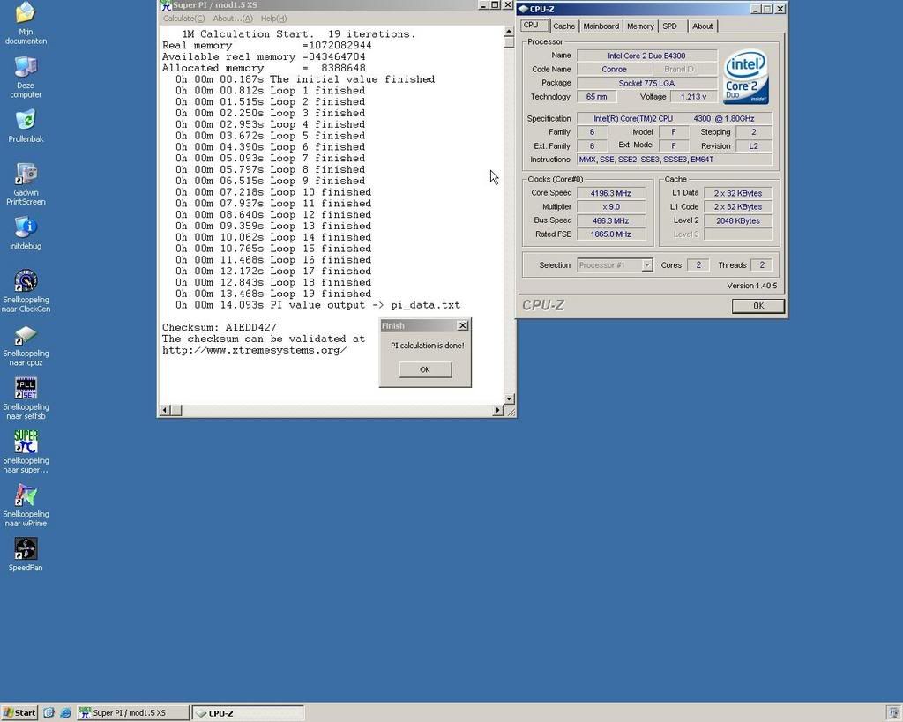Click the Super PI title bar icon
The image size is (903, 722).
[x=167, y=5]
